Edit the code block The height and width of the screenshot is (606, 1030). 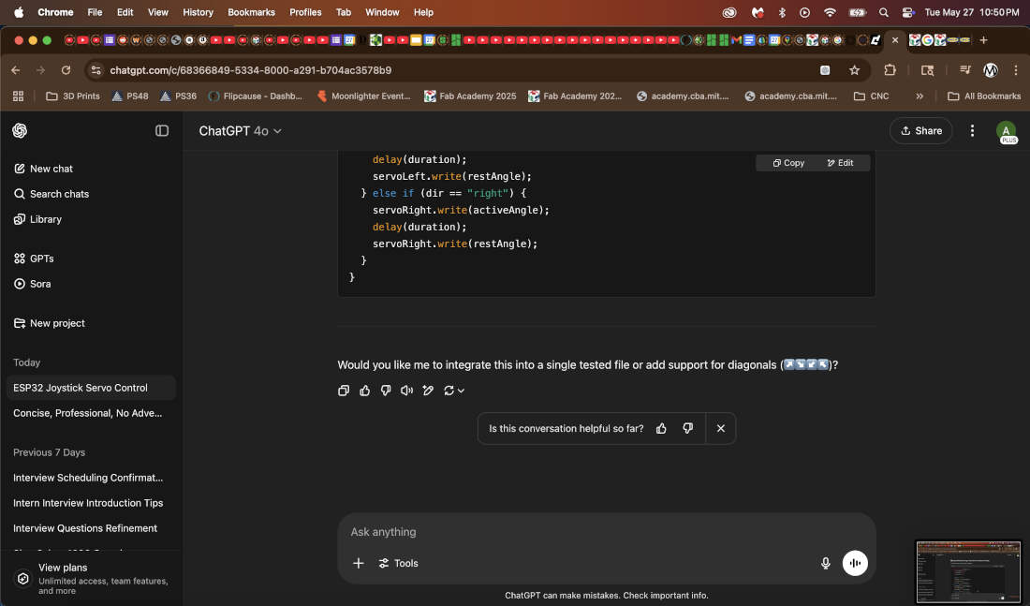coord(840,163)
